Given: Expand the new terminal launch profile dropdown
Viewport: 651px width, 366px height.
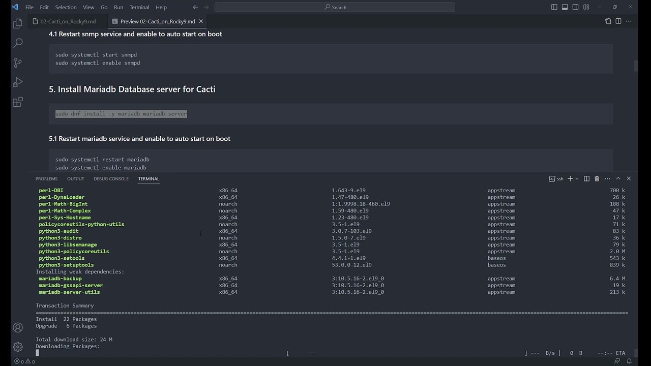Looking at the screenshot, I should pos(577,179).
